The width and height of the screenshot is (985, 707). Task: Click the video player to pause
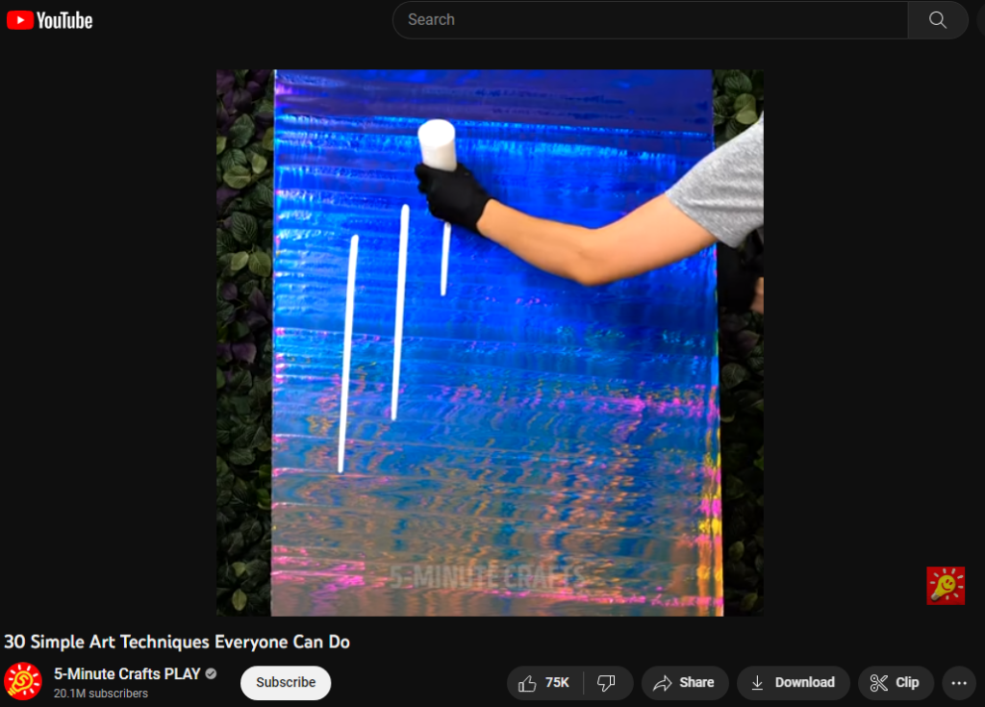click(x=490, y=342)
